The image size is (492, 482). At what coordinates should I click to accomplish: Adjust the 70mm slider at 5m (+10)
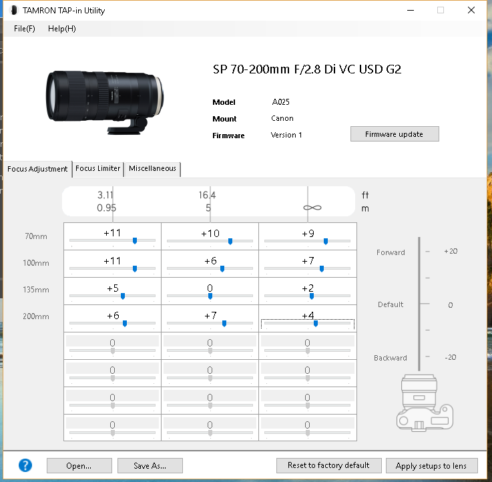click(230, 241)
